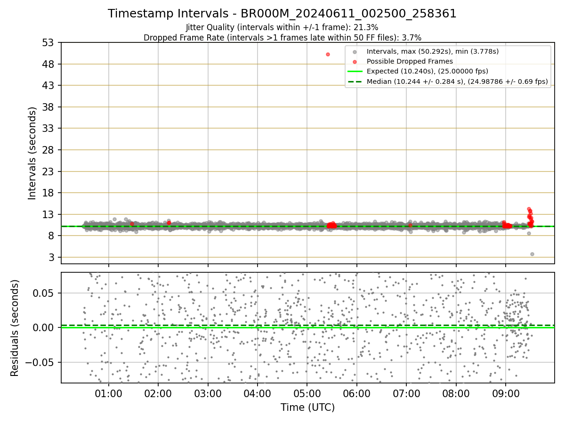Click the gray dot marker in legend
565x424 pixels.
coord(355,52)
